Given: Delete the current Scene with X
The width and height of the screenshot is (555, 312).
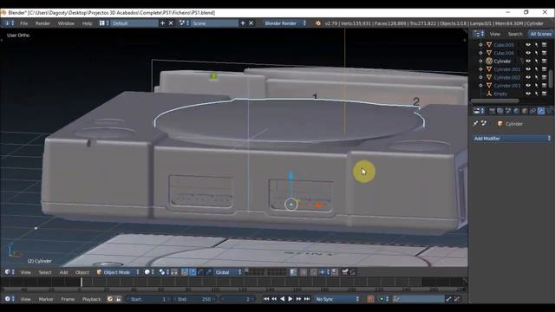Looking at the screenshot, I should pos(251,23).
